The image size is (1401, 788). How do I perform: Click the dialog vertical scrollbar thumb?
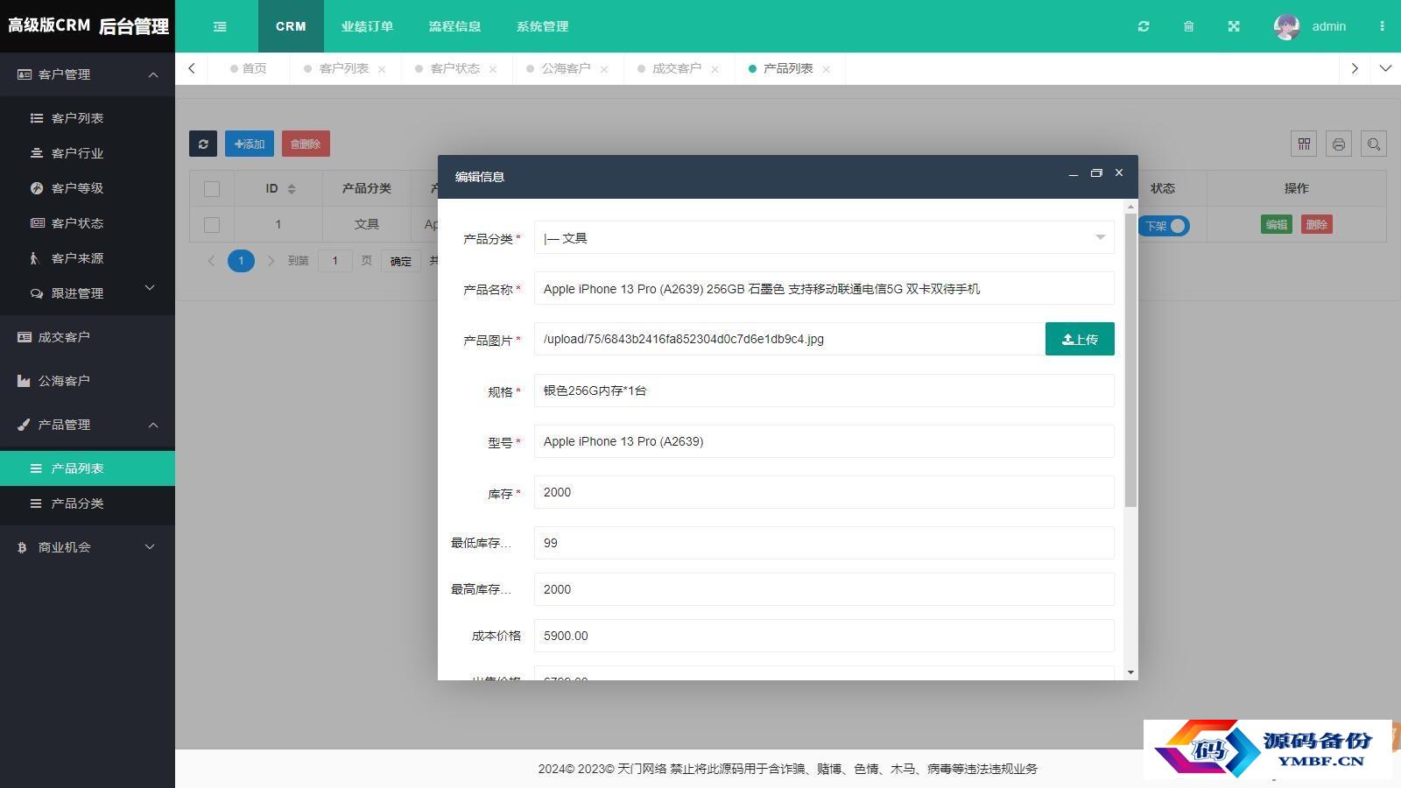pos(1130,359)
